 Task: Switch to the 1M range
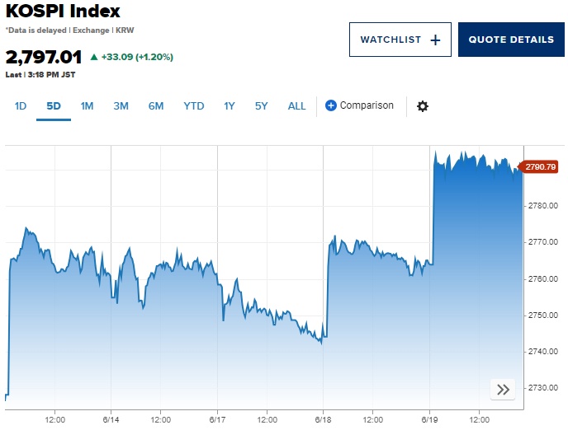tap(87, 105)
